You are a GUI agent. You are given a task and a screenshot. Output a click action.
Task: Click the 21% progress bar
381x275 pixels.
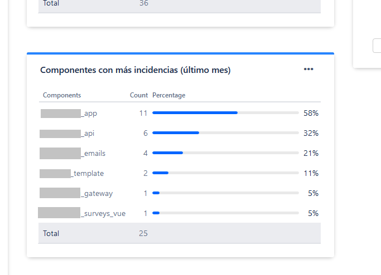pyautogui.click(x=225, y=153)
